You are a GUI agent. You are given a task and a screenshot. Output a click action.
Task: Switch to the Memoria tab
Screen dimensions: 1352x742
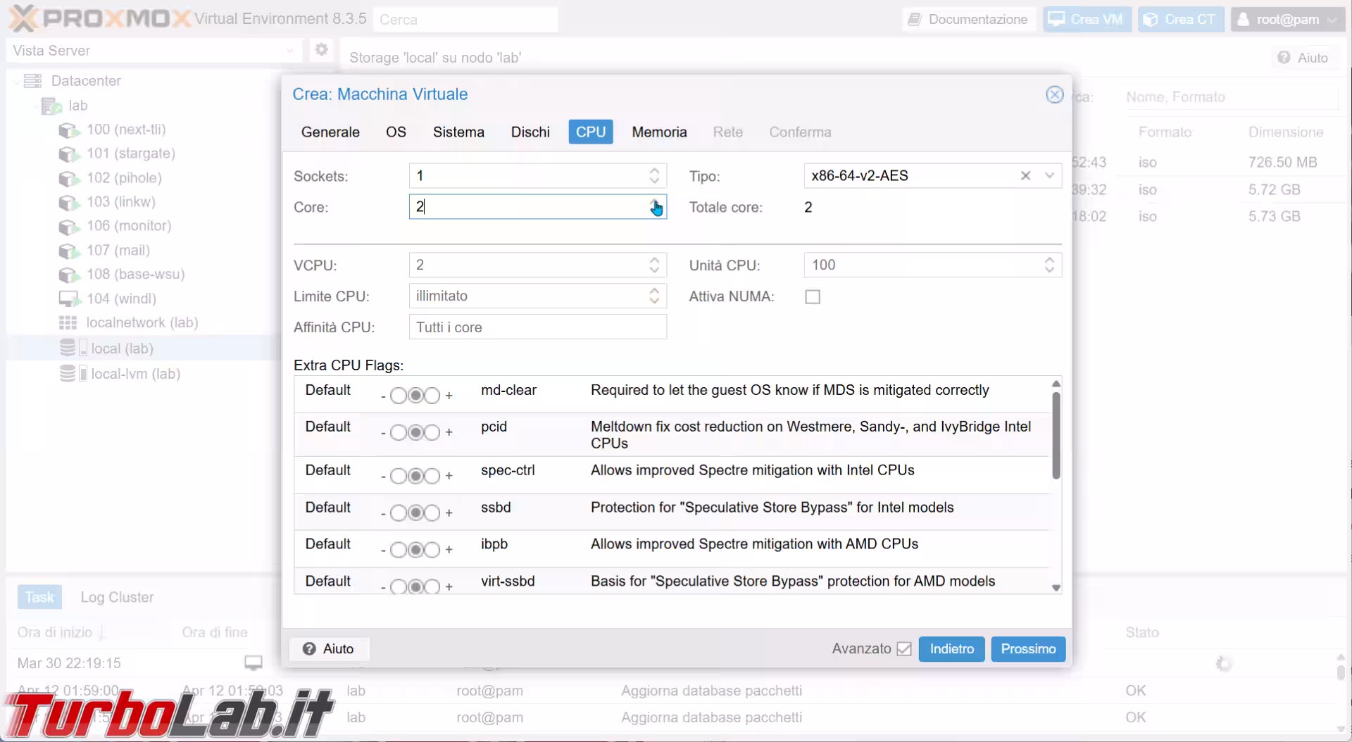pos(658,132)
